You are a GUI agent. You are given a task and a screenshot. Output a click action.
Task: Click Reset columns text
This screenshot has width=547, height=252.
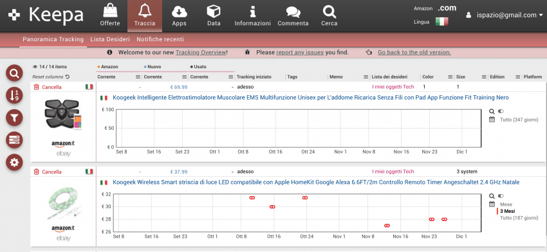pos(48,76)
